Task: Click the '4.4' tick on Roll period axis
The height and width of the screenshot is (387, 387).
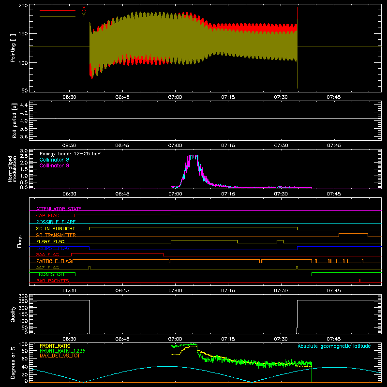Action: 24,105
